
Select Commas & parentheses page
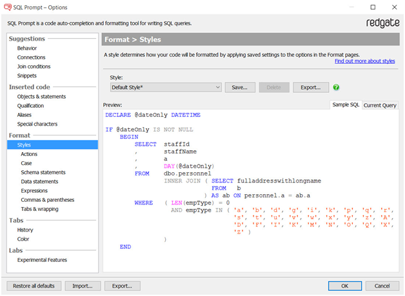click(48, 200)
